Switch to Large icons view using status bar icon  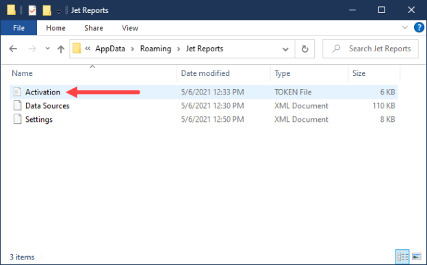[417, 257]
